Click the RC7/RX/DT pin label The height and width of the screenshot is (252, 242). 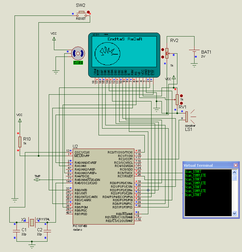click(x=125, y=176)
